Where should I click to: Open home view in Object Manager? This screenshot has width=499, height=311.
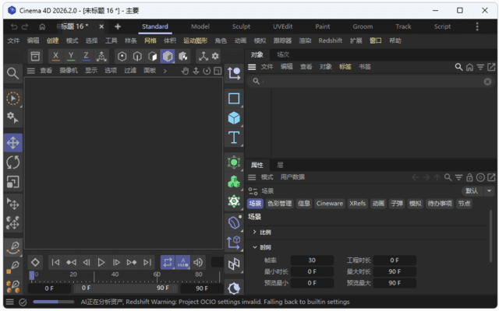click(469, 67)
